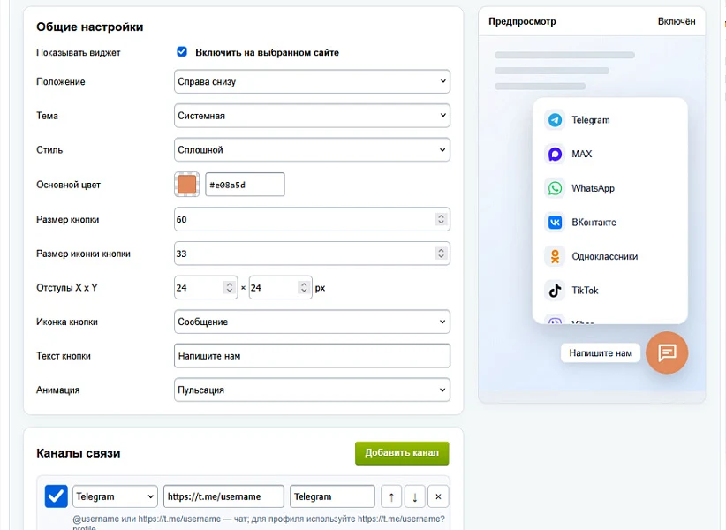Move Telegram channel up with arrow

click(391, 496)
